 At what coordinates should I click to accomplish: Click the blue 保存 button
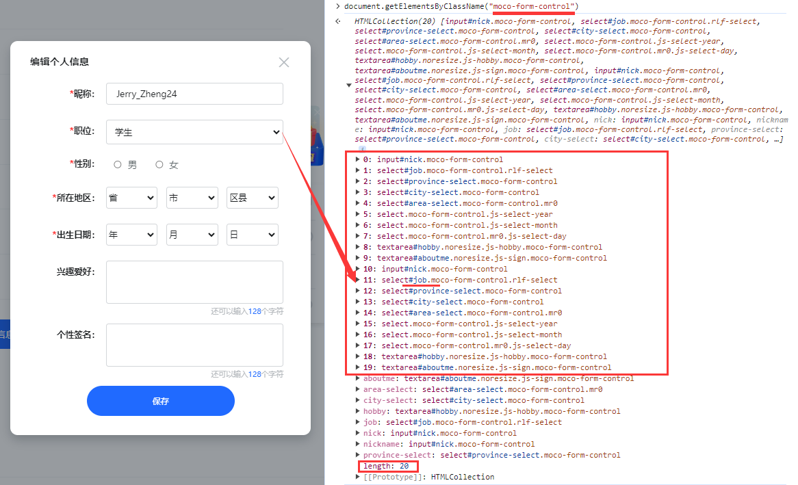161,401
